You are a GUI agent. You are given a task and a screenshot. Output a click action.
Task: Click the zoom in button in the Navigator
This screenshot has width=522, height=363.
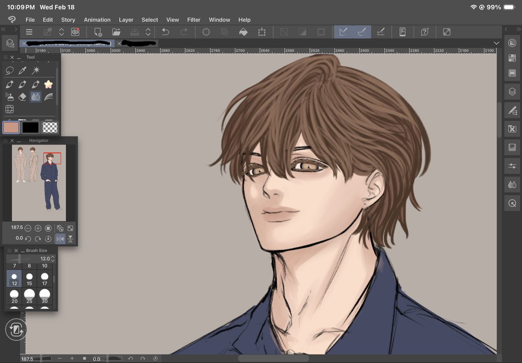38,228
